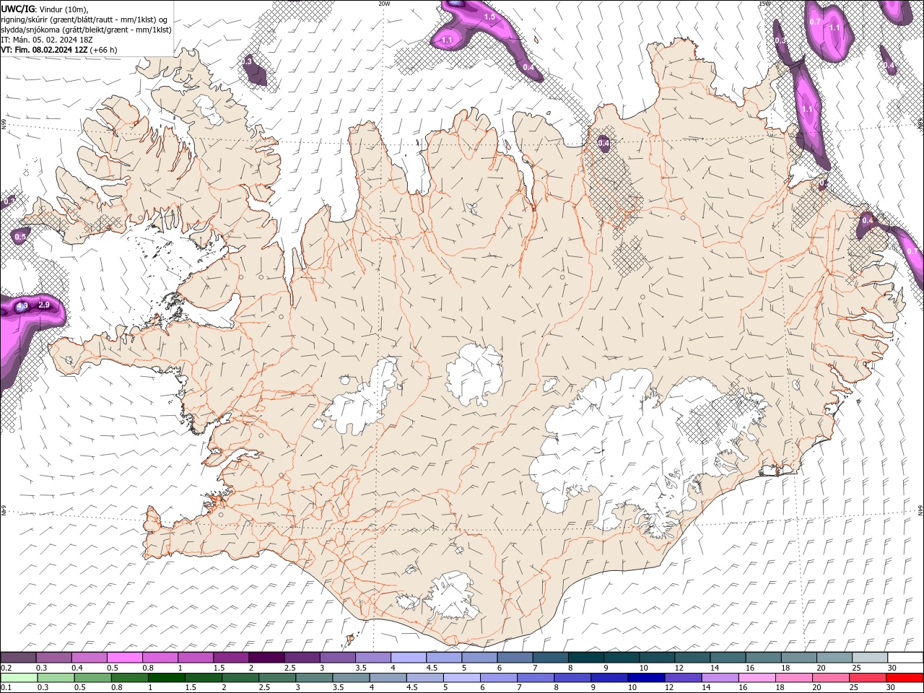The image size is (924, 693).
Task: Pick upper legend swatch between 8 and 9
Action: (x=586, y=658)
